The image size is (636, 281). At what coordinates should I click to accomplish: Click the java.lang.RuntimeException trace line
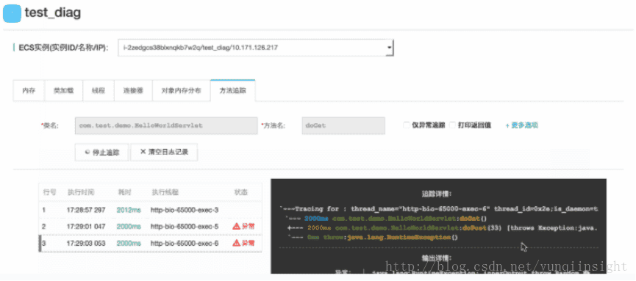[374, 237]
